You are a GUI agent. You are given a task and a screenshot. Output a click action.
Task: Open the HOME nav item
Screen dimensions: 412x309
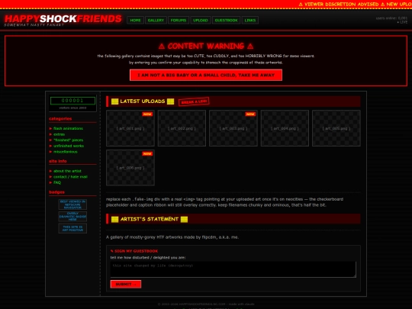pyautogui.click(x=135, y=21)
